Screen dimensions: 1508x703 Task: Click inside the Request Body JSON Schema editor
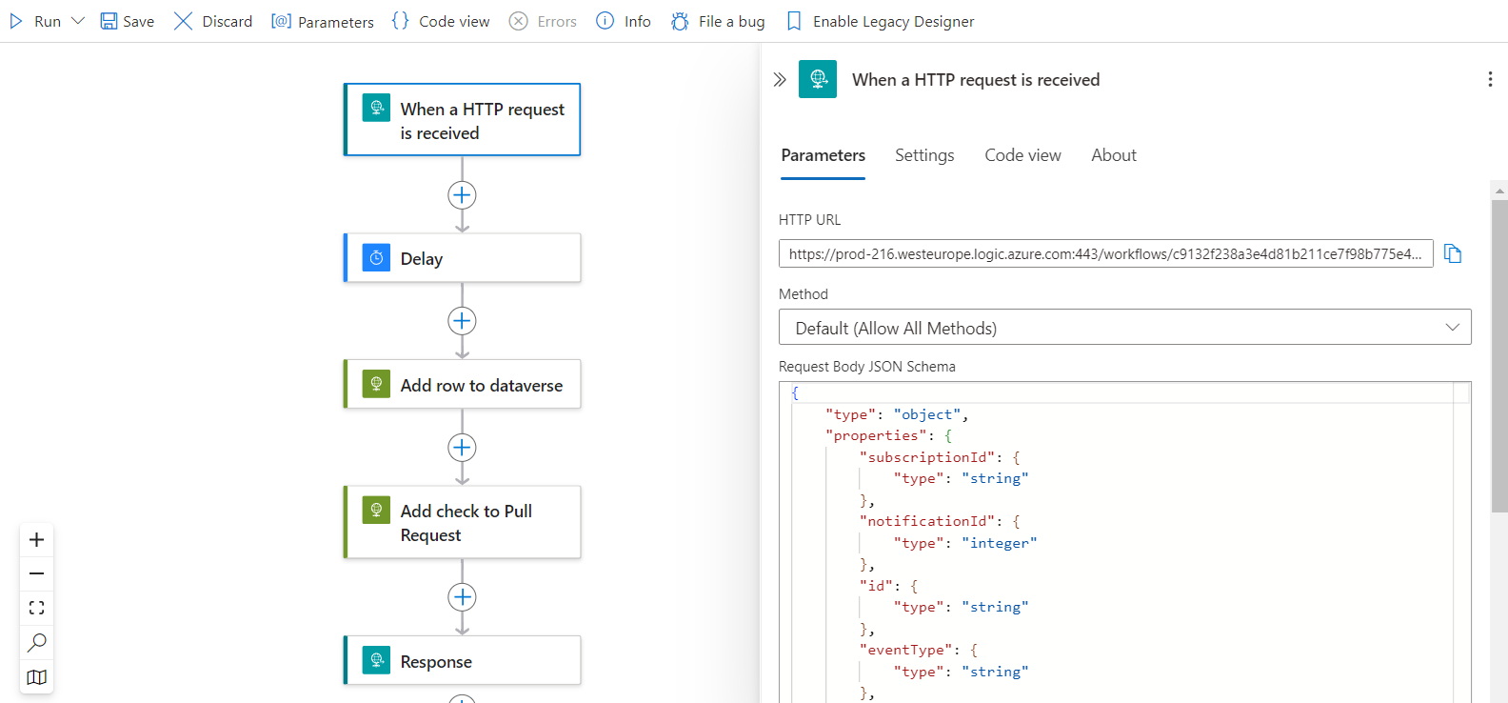click(1124, 543)
